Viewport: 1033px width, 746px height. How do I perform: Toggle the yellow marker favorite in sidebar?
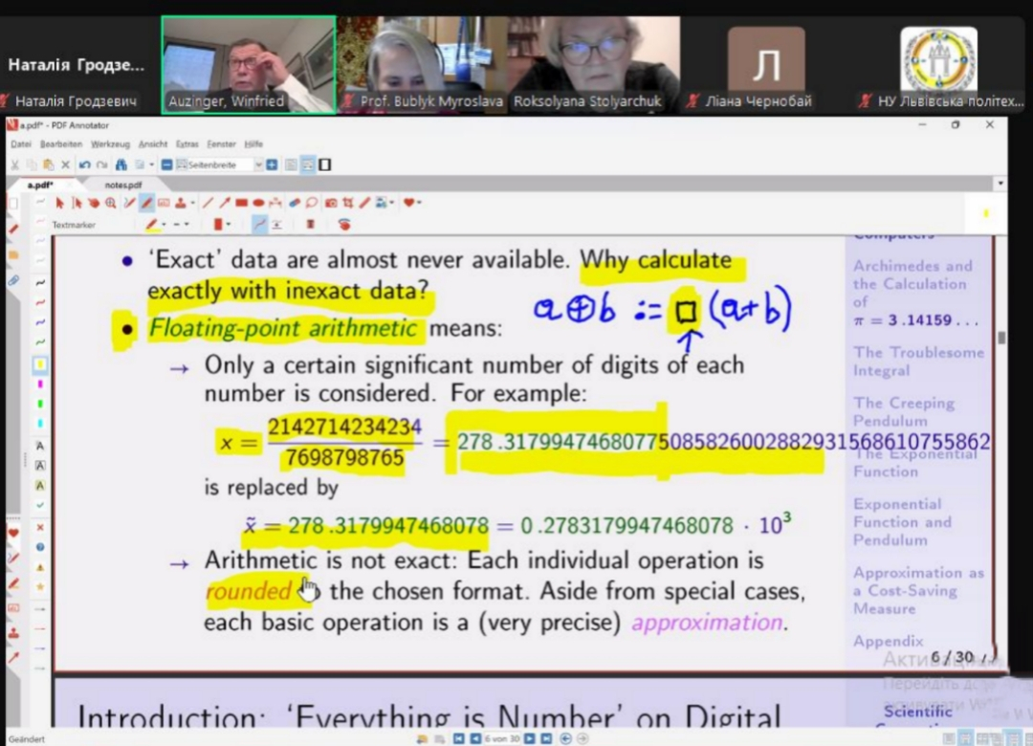40,364
